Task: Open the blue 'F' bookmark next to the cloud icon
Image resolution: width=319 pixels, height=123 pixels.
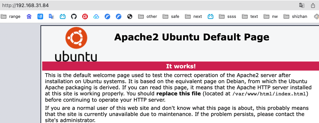Action: coord(108,16)
